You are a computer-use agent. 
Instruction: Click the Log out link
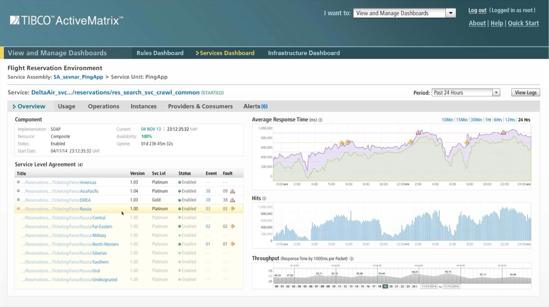click(477, 10)
